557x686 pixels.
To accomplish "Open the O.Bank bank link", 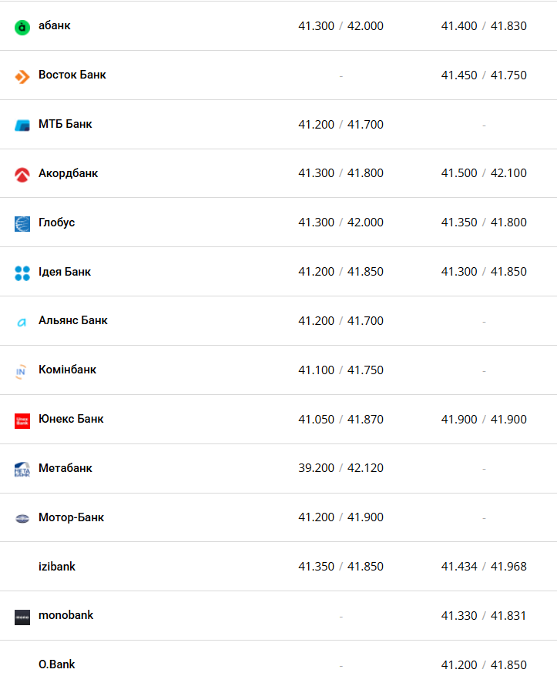I will click(x=57, y=664).
